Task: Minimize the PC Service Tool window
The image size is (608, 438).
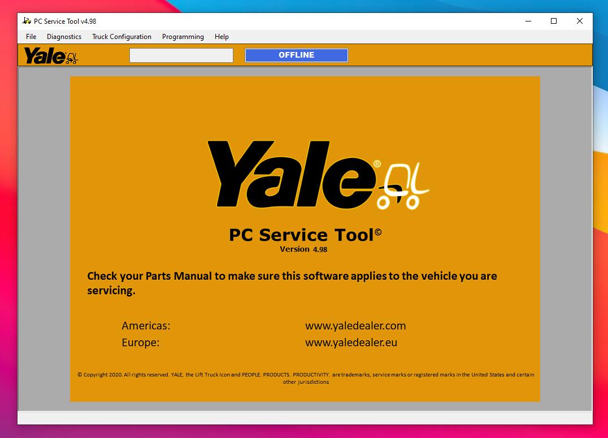Action: 527,20
